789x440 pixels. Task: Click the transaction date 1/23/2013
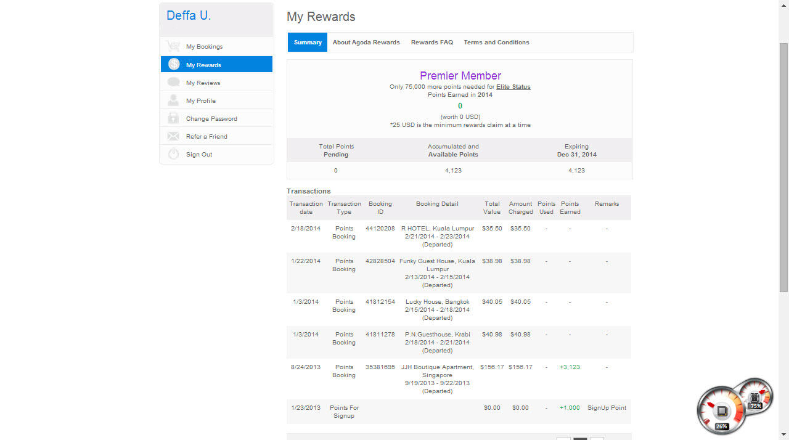pos(306,407)
